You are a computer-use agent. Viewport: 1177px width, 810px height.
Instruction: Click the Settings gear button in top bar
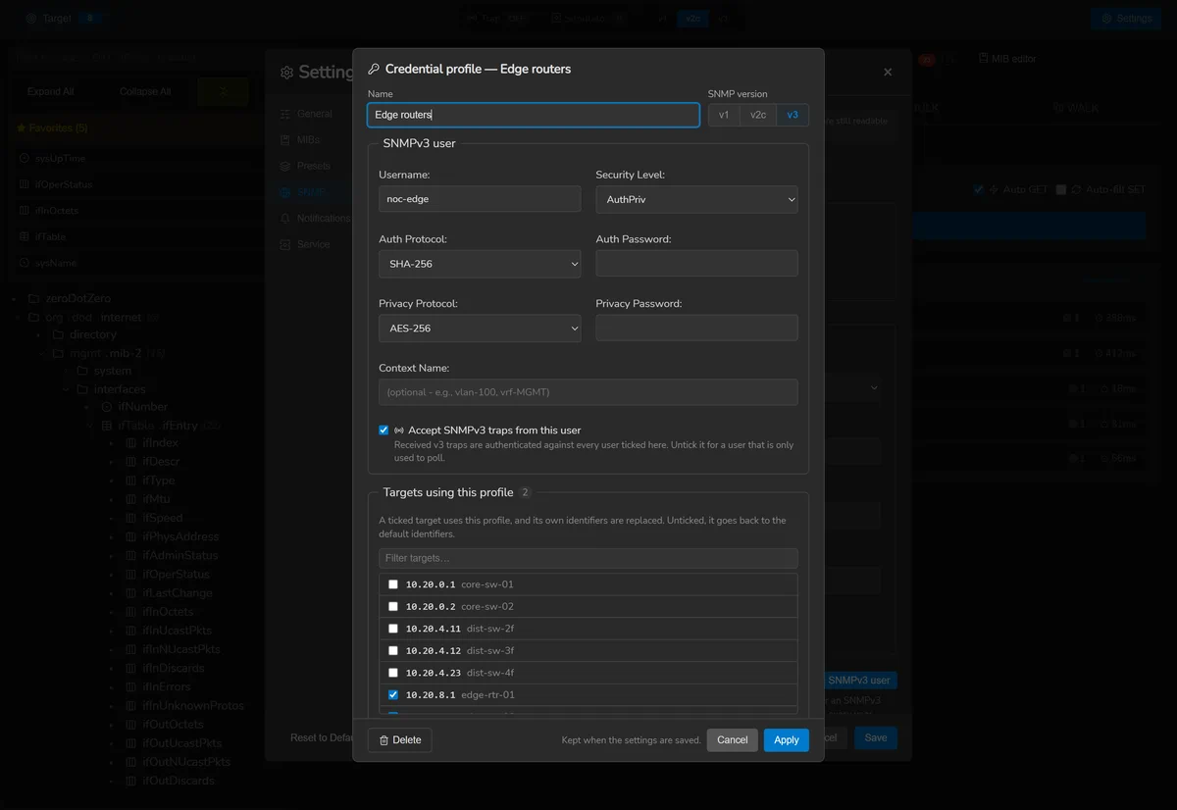(1127, 19)
